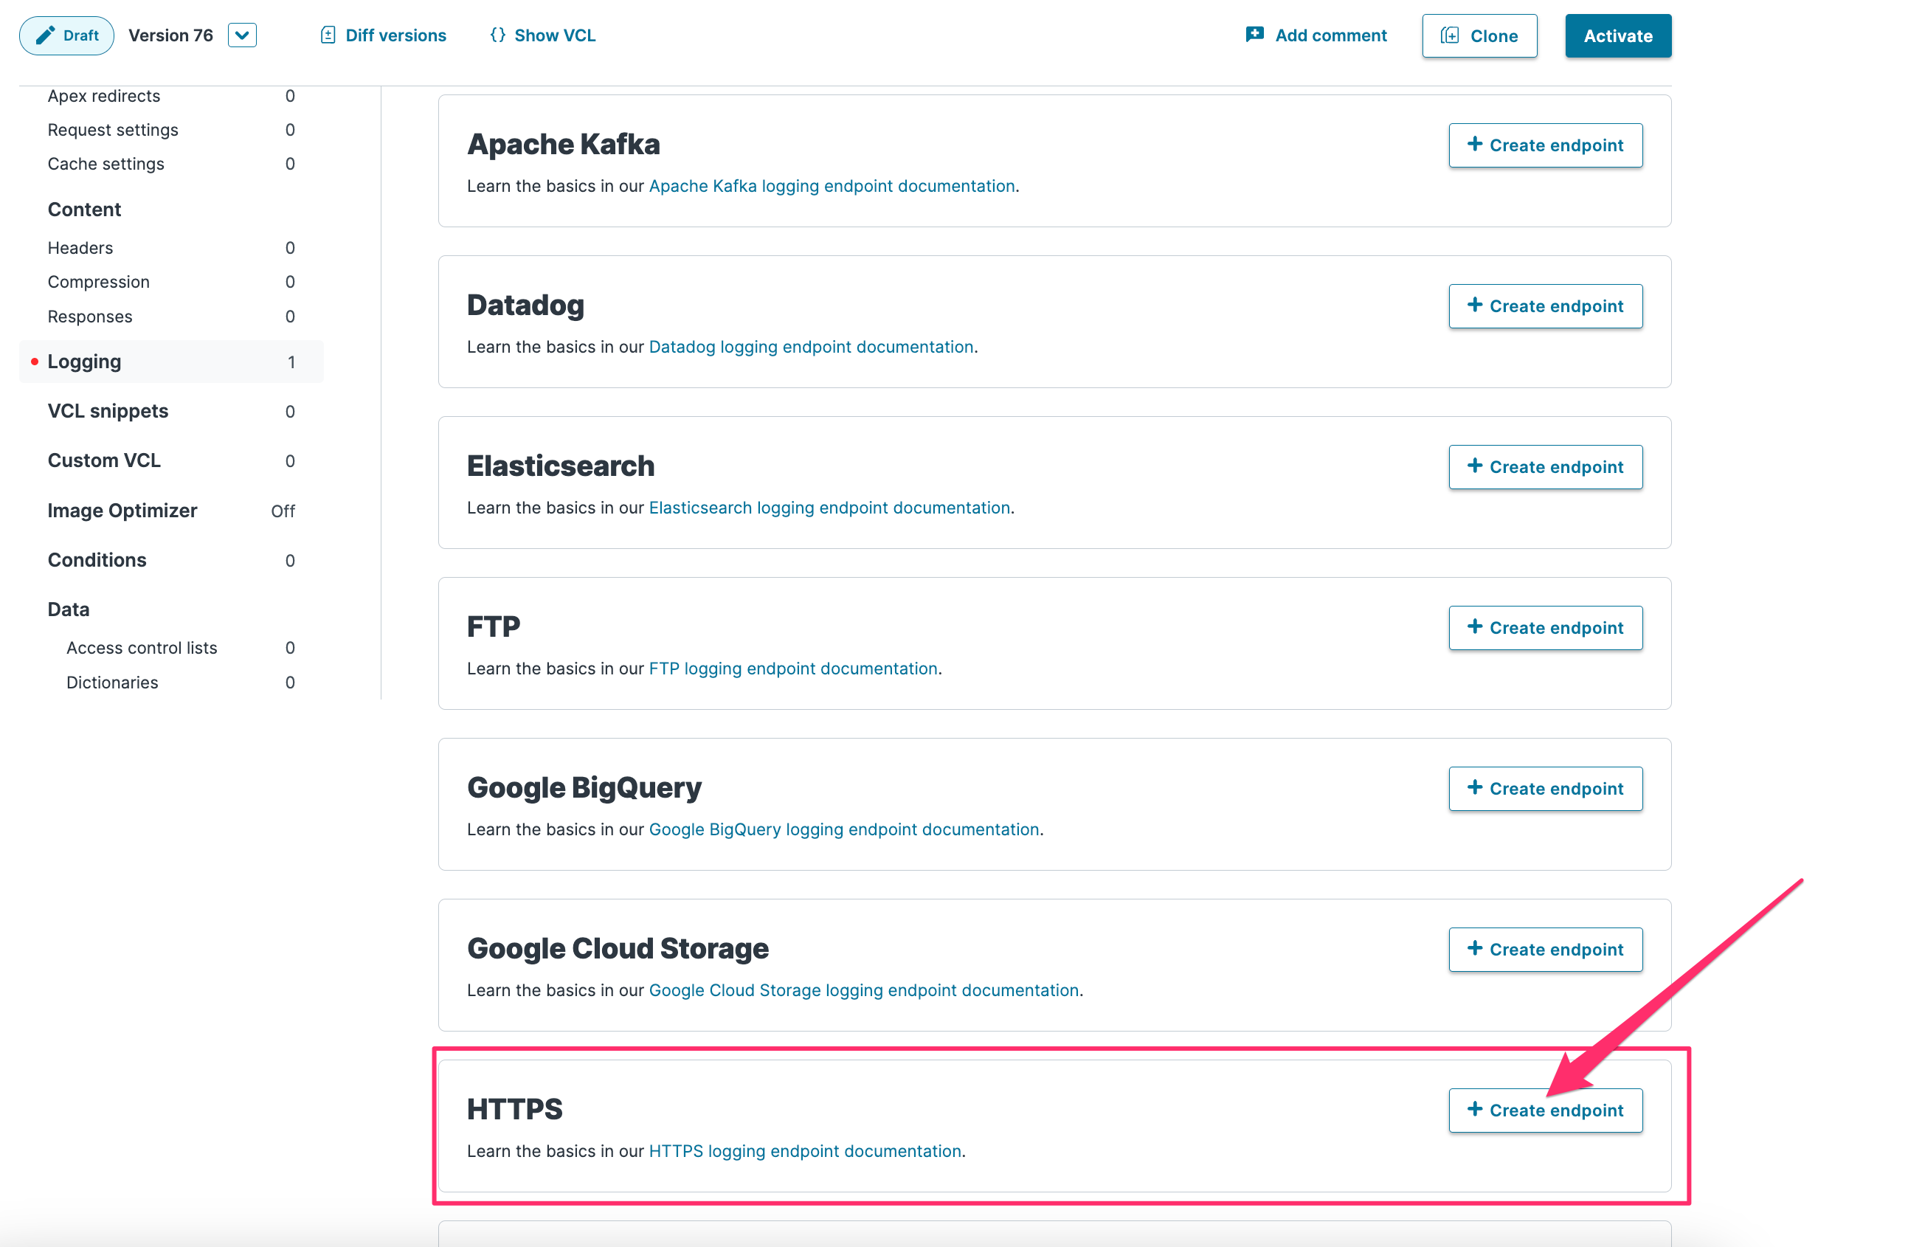
Task: Activate version 76
Action: pyautogui.click(x=1618, y=36)
